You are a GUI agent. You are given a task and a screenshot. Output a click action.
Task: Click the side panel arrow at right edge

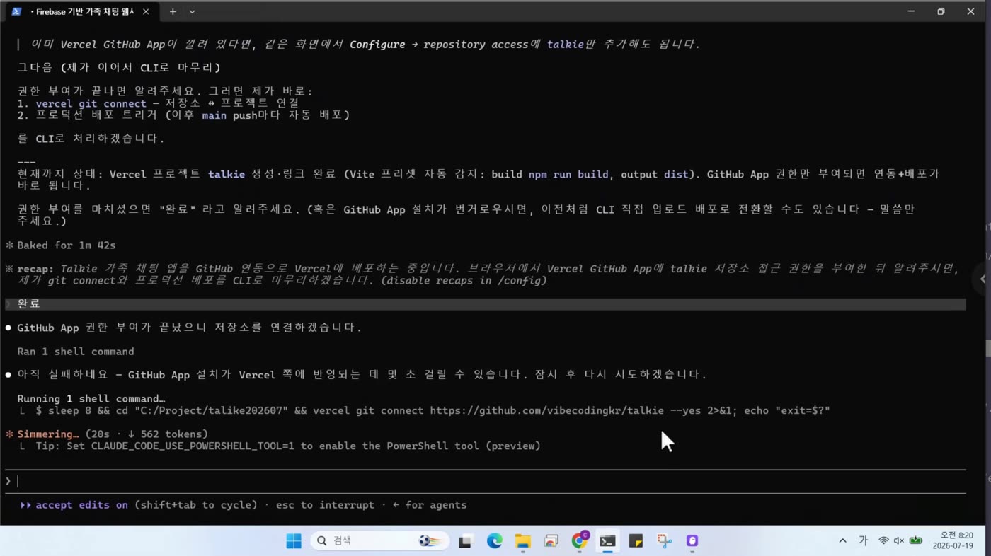[983, 279]
